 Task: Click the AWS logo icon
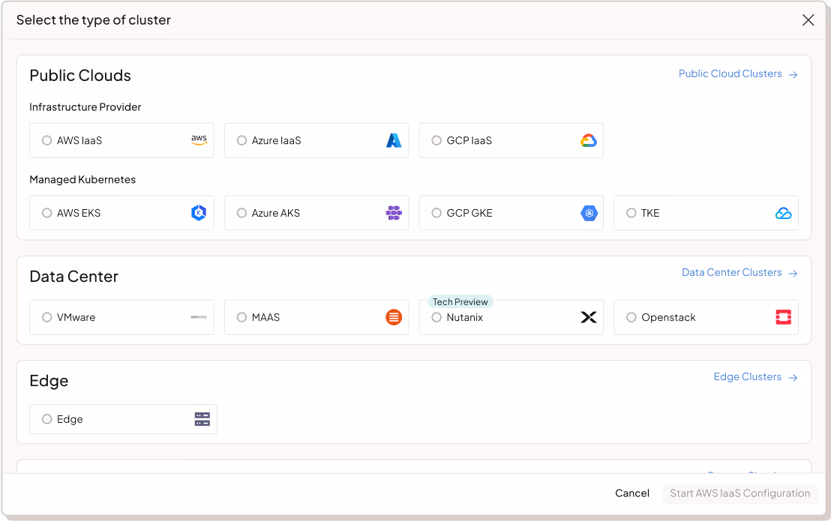tap(199, 139)
